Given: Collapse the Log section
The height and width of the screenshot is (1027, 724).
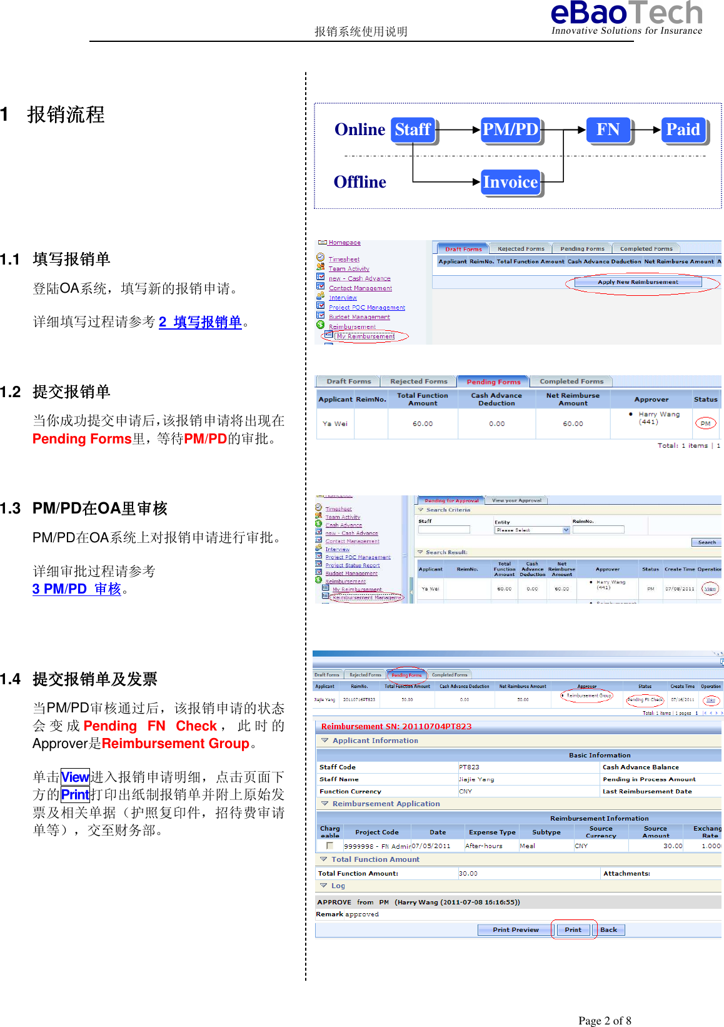Looking at the screenshot, I should point(324,886).
